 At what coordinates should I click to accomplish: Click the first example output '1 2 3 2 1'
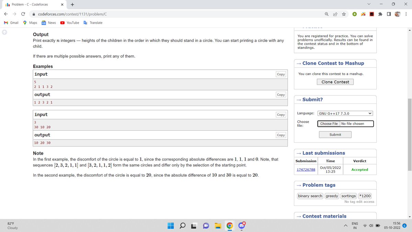click(x=43, y=102)
